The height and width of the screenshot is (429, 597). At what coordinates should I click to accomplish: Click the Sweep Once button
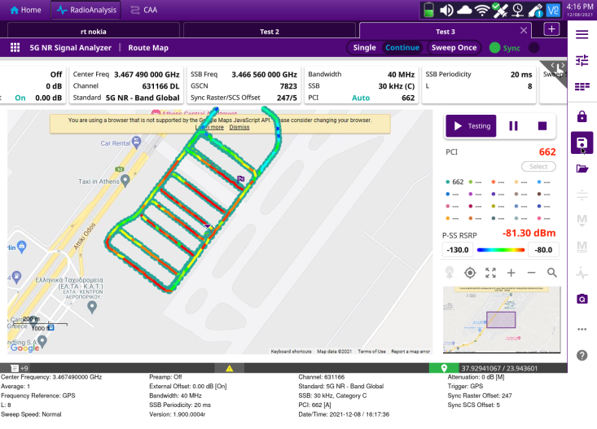tap(454, 47)
